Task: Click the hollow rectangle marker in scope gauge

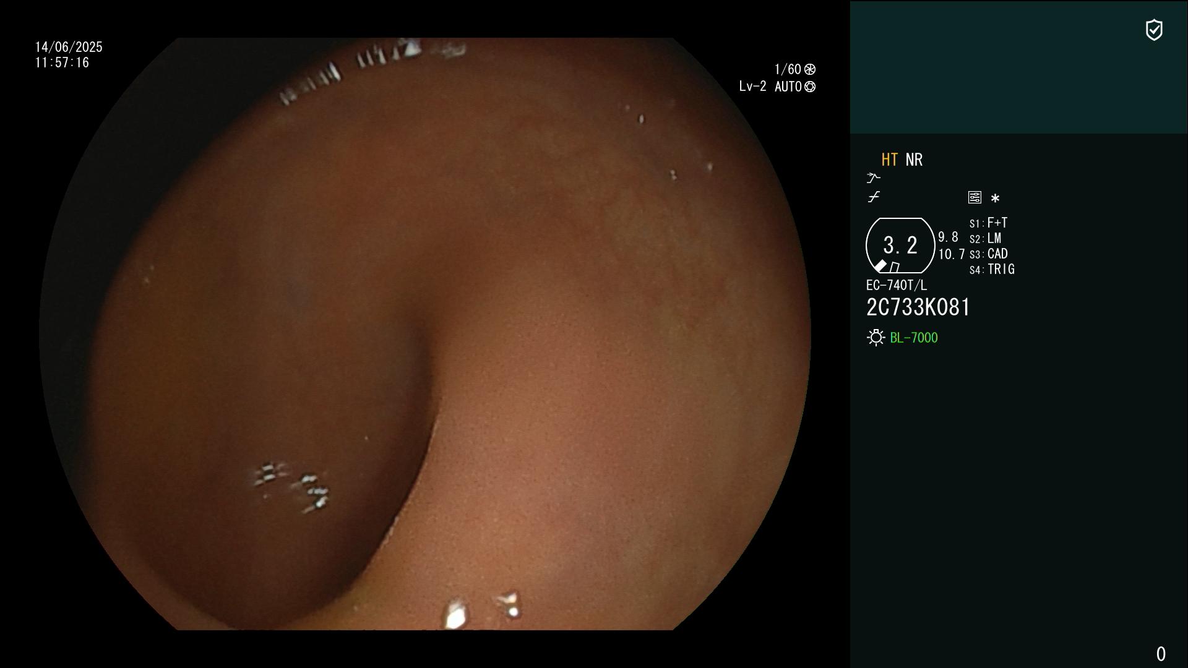Action: coord(895,267)
